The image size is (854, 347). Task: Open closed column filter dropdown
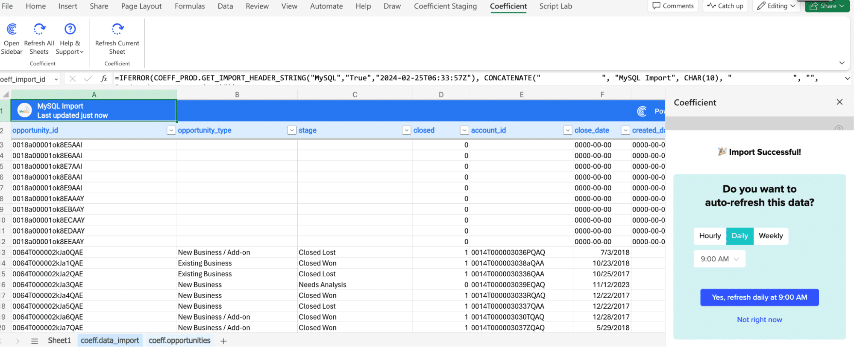pyautogui.click(x=464, y=130)
